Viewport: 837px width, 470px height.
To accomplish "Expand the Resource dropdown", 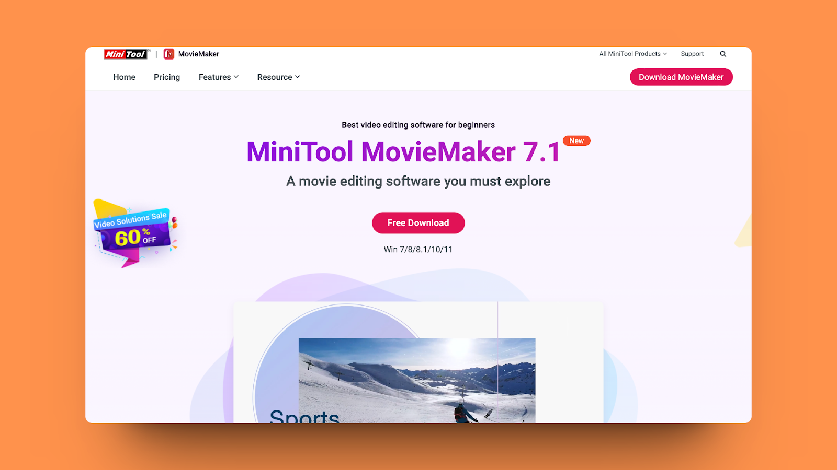I will [278, 77].
